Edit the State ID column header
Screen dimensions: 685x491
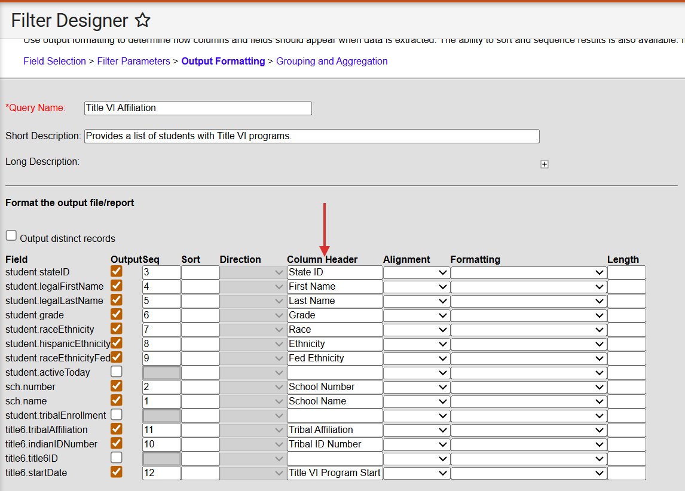point(335,272)
